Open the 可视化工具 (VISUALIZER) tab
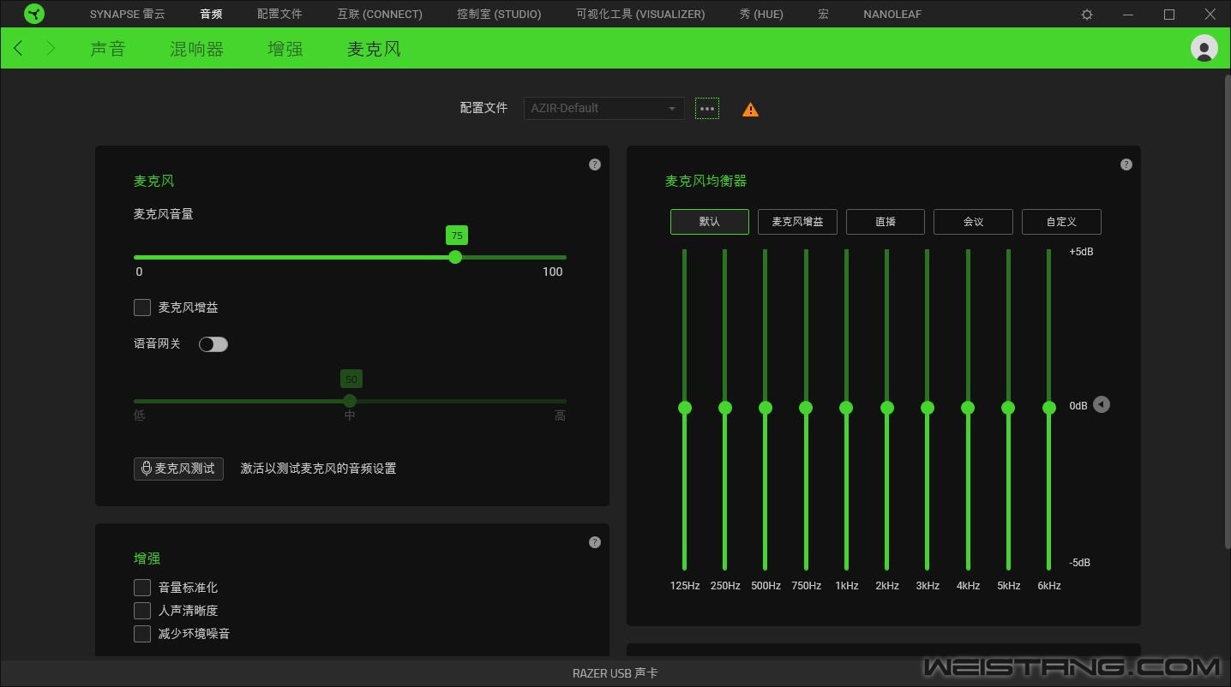This screenshot has width=1231, height=687. click(x=640, y=15)
